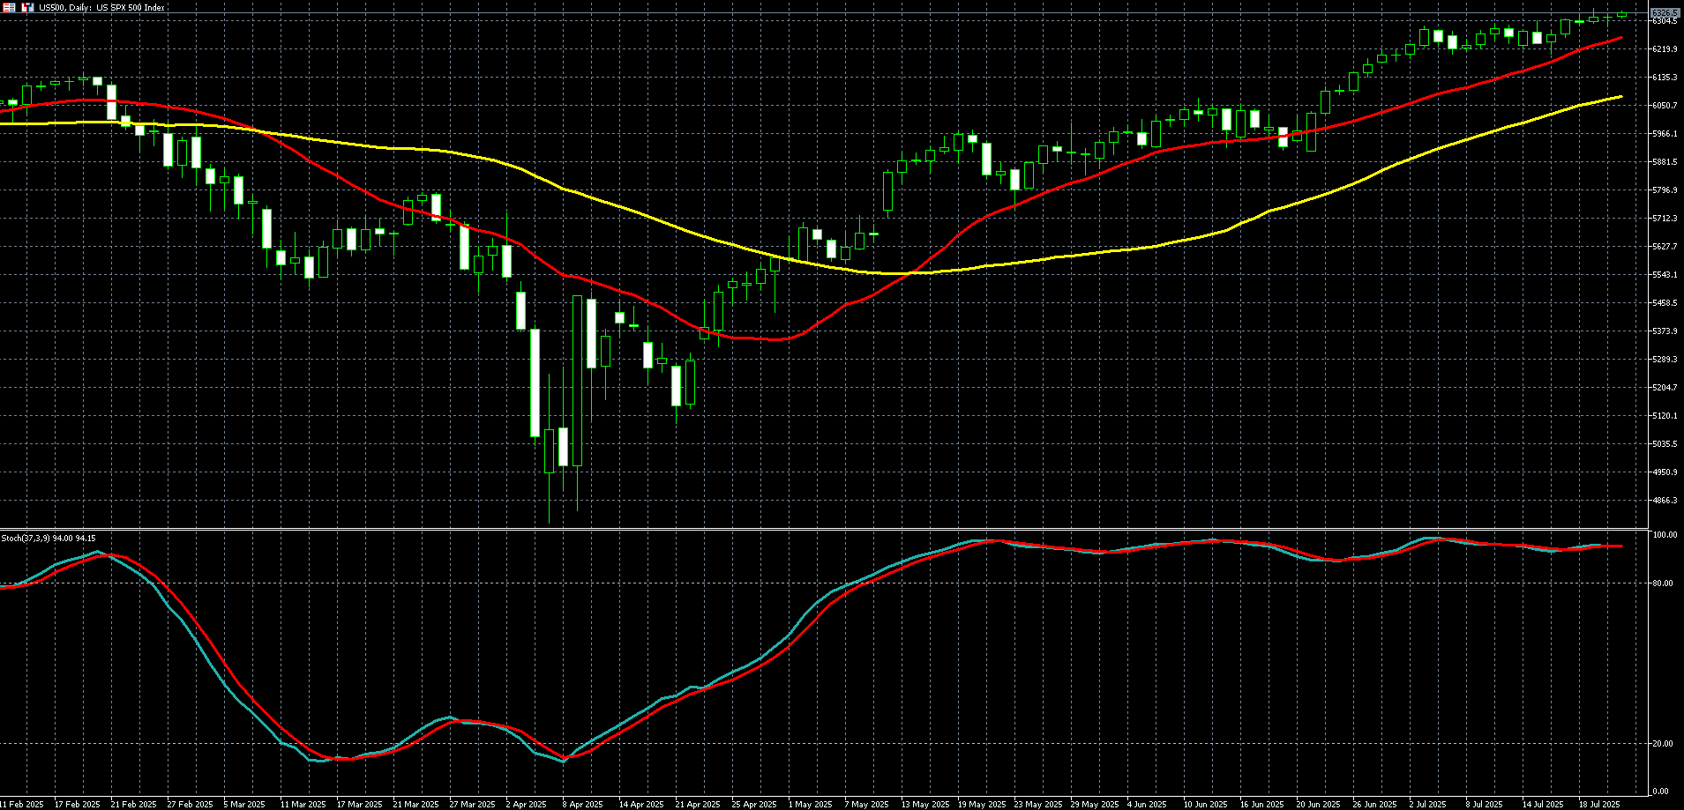
Task: Click the 4866.3 price scale label
Action: [1665, 501]
